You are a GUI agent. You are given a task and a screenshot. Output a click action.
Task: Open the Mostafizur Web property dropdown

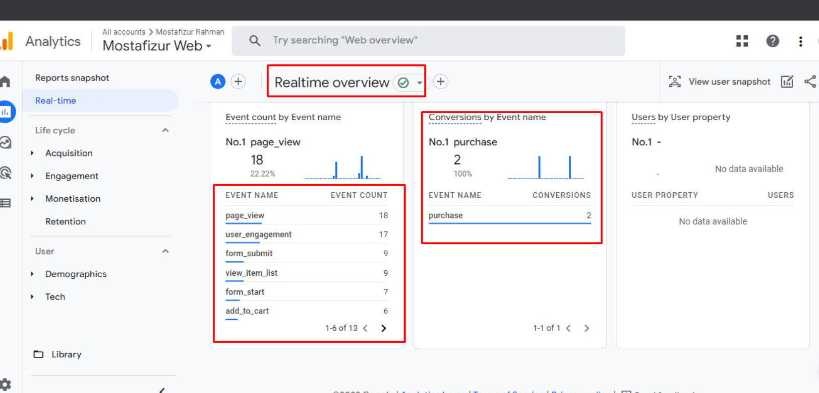pos(157,46)
